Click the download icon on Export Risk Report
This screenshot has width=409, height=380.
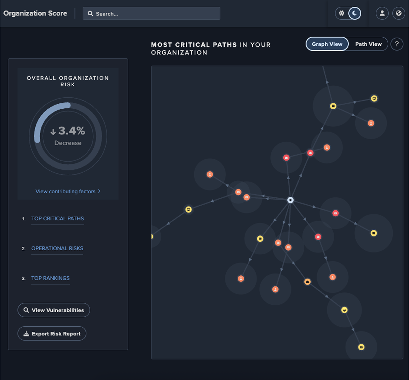tap(26, 333)
